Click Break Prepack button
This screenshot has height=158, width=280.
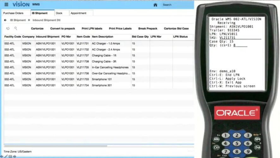click(x=148, y=28)
